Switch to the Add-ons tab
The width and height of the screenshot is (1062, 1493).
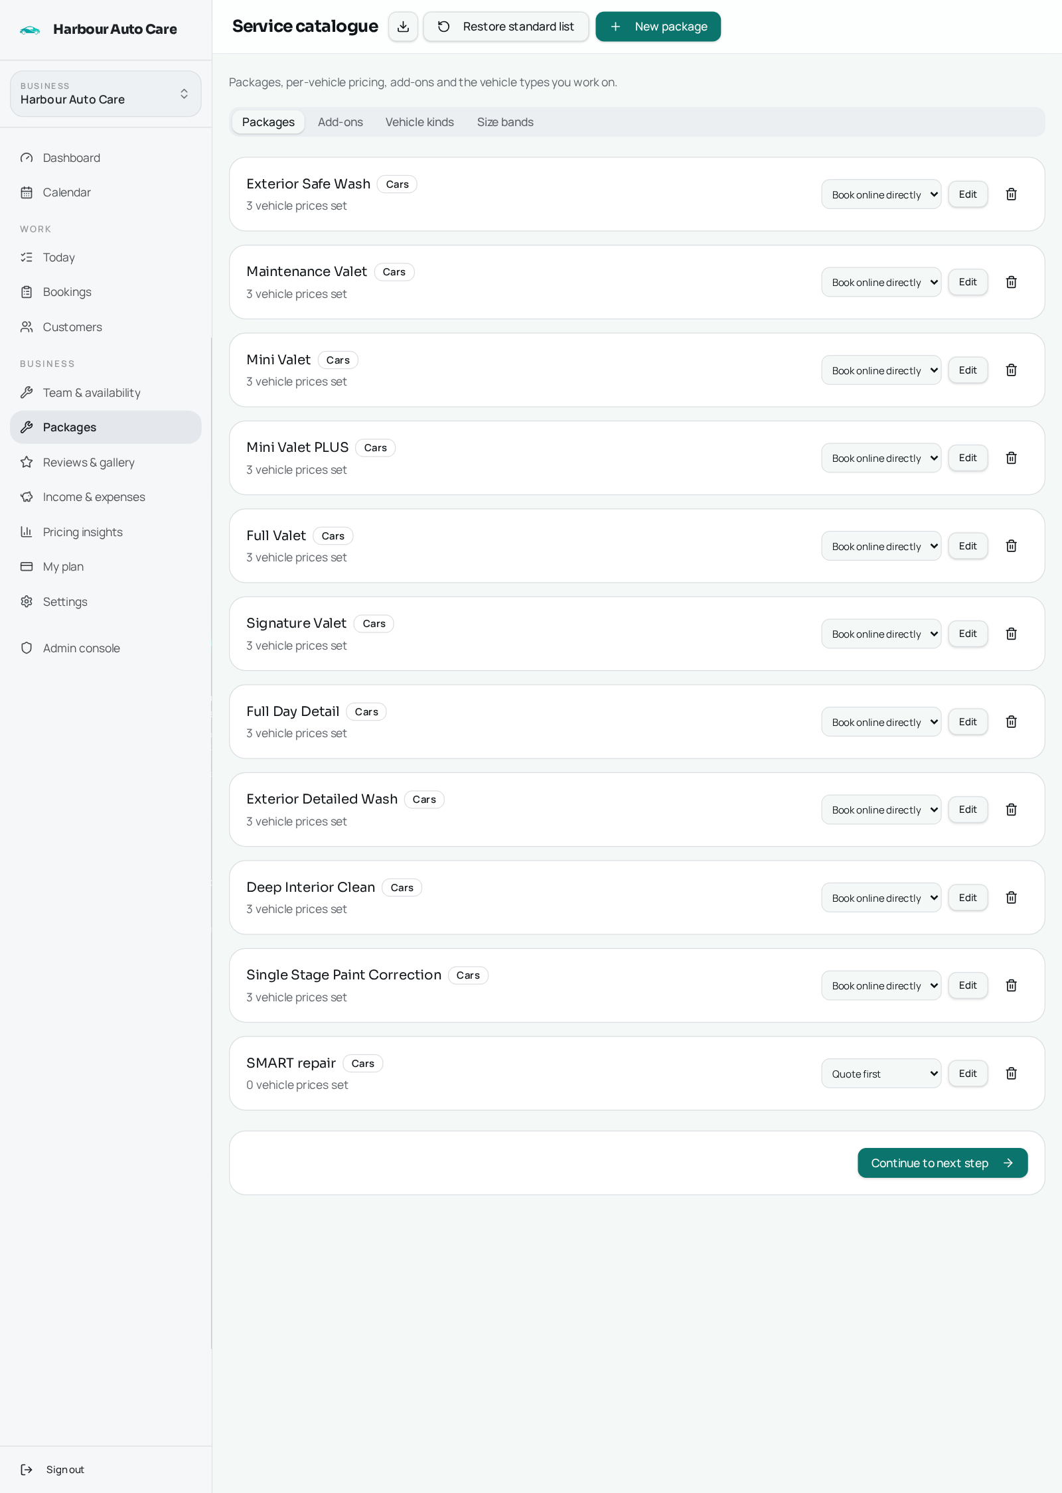coord(341,122)
